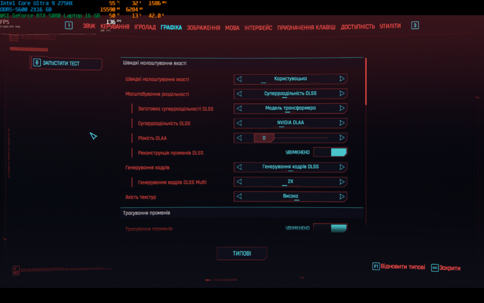Click left arrow for Заготовка суперроздільності DLSS
Screen dimensions: 484x303
click(x=239, y=109)
